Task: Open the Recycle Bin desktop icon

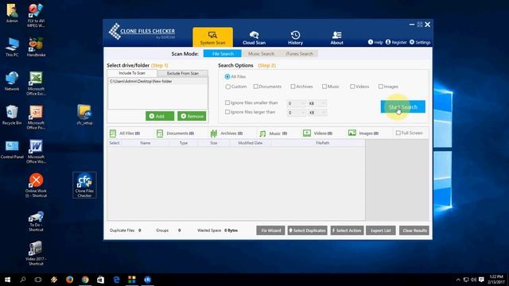Action: (x=12, y=114)
